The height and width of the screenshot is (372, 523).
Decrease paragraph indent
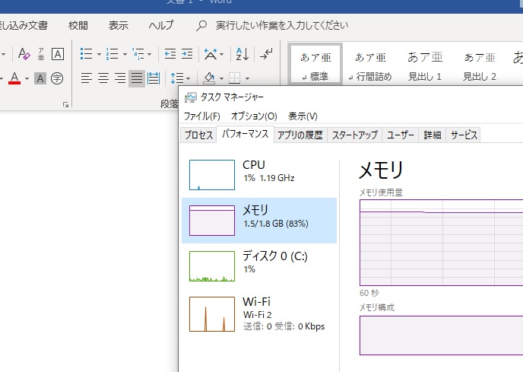[x=170, y=53]
